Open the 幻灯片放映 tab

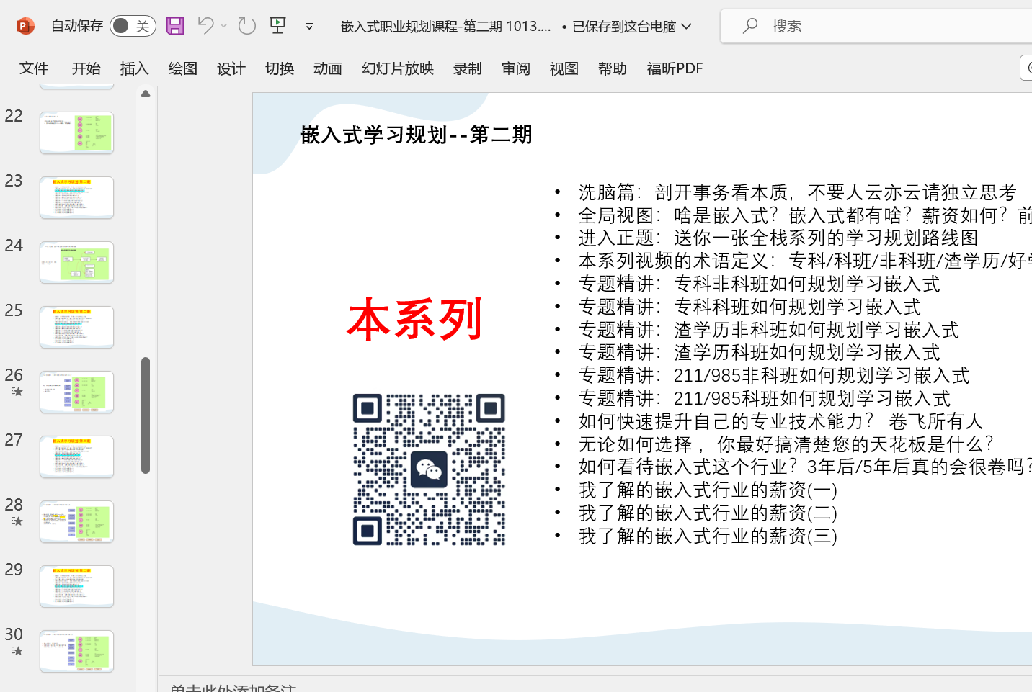pos(397,68)
